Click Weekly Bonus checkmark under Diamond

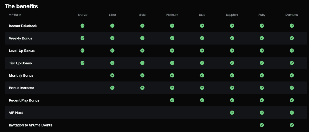pyautogui.click(x=292, y=38)
